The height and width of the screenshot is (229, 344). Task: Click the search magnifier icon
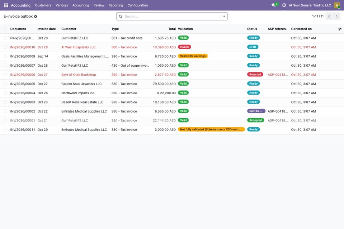[x=121, y=16]
